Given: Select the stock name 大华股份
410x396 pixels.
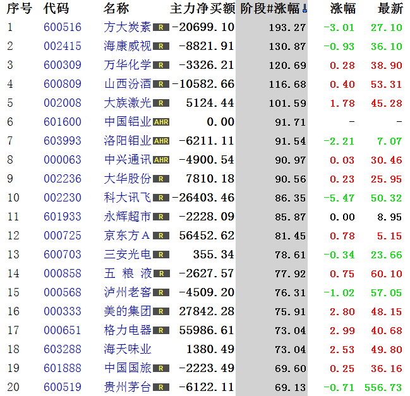Looking at the screenshot, I should (x=128, y=179).
